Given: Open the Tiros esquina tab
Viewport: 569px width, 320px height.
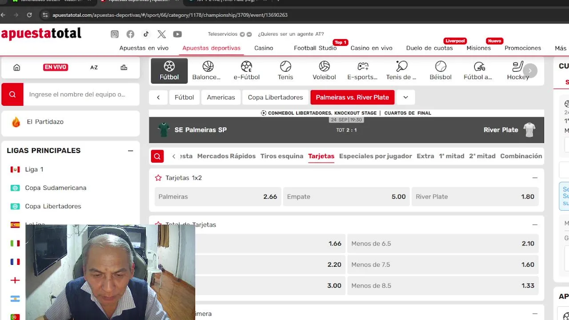Looking at the screenshot, I should coord(282,156).
